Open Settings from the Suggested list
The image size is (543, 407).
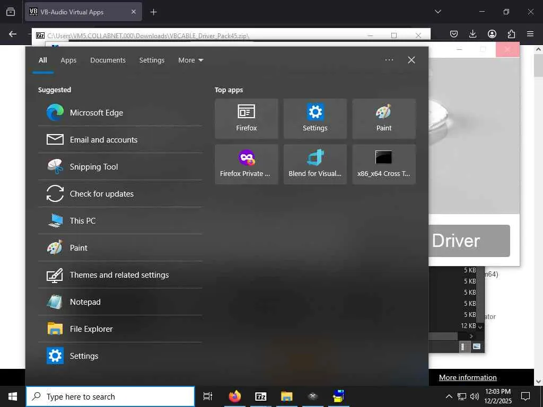point(120,356)
